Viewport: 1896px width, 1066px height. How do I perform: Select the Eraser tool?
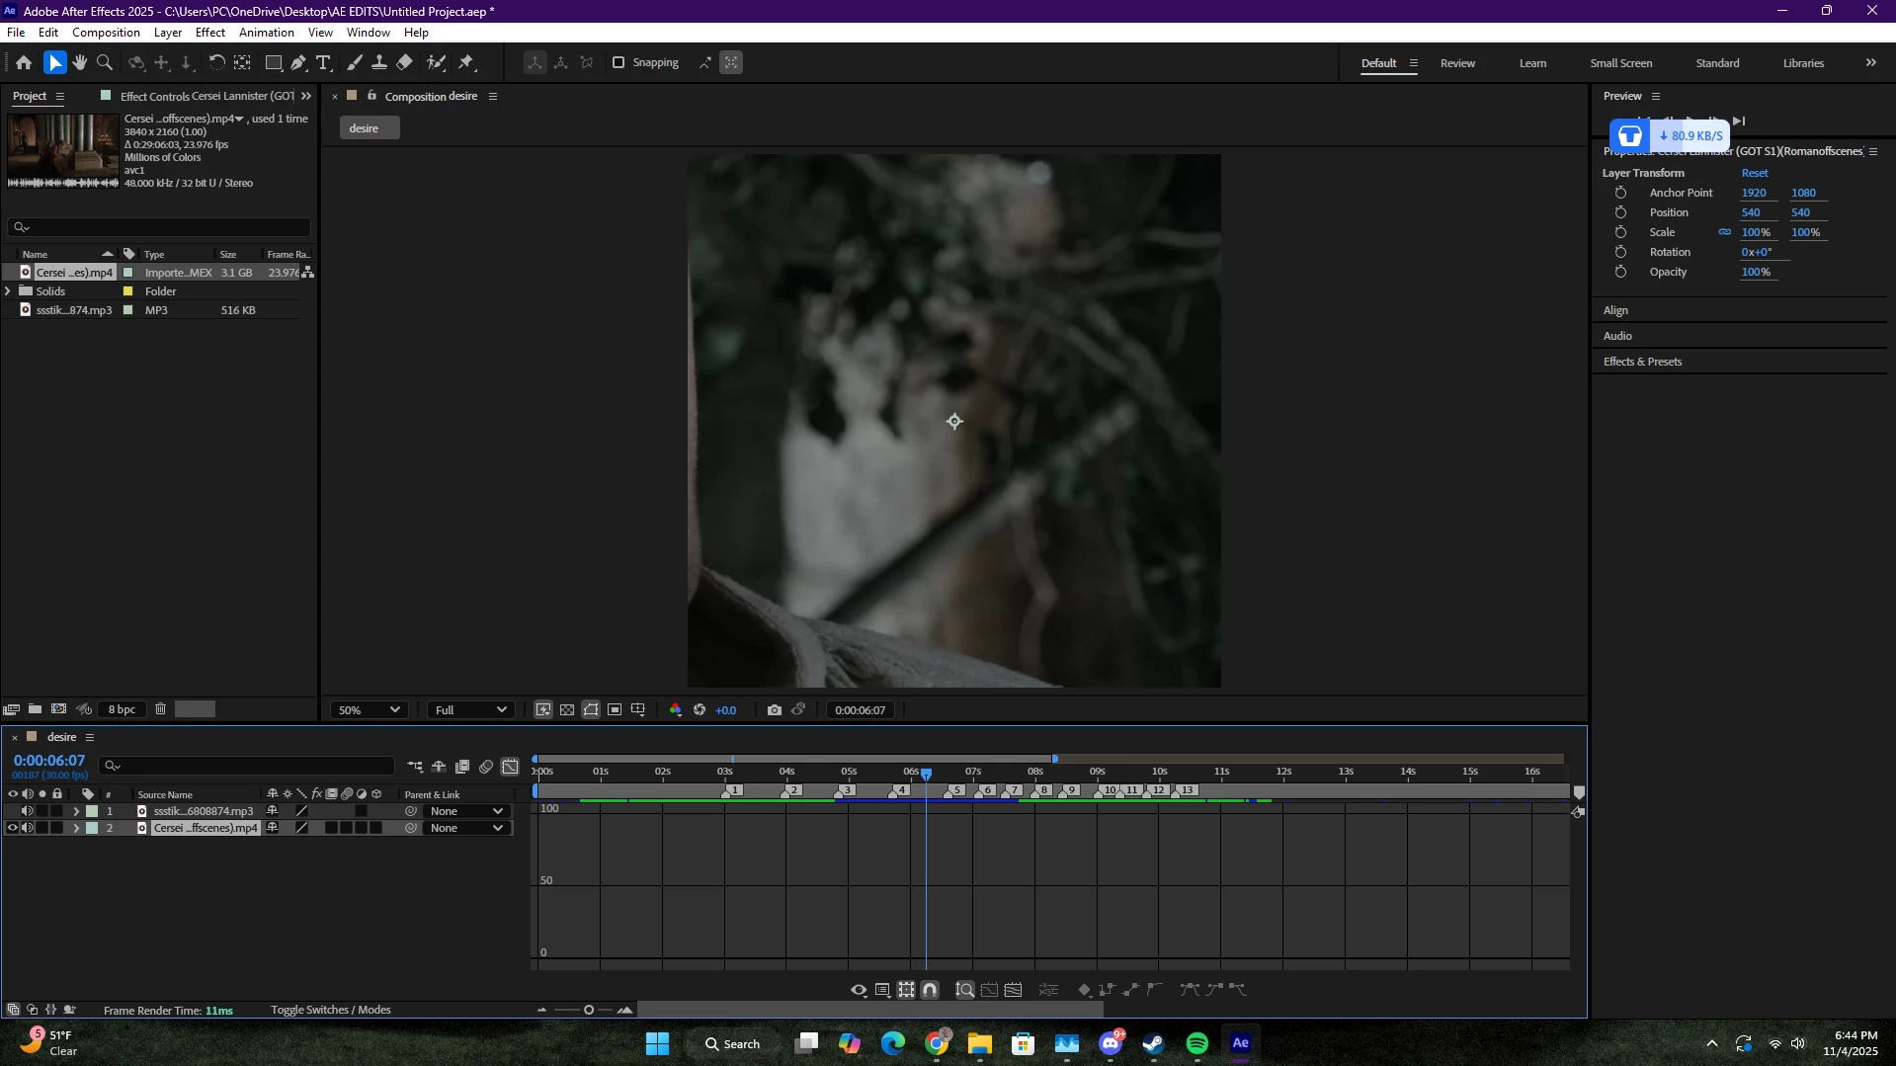tap(405, 62)
